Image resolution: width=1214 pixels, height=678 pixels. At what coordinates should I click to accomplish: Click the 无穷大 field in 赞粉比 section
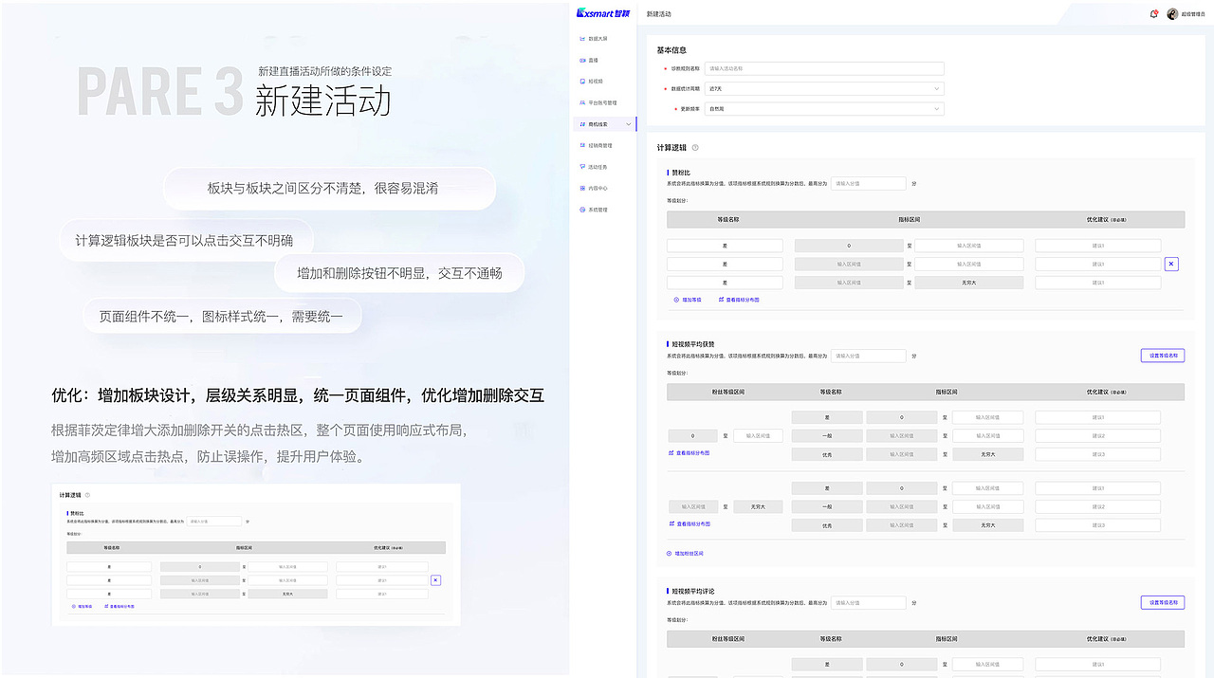pos(968,283)
